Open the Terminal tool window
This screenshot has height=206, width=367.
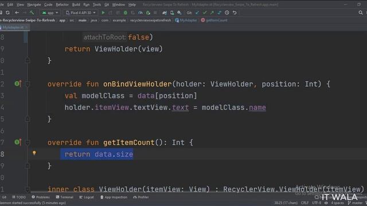(64, 197)
